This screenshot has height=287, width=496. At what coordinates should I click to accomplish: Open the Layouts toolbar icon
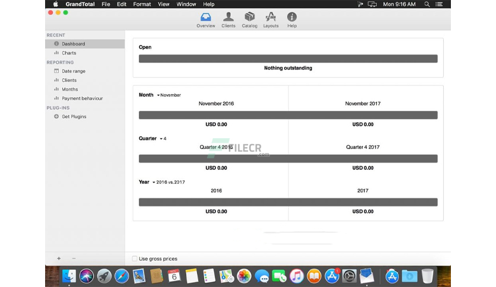coord(271,20)
